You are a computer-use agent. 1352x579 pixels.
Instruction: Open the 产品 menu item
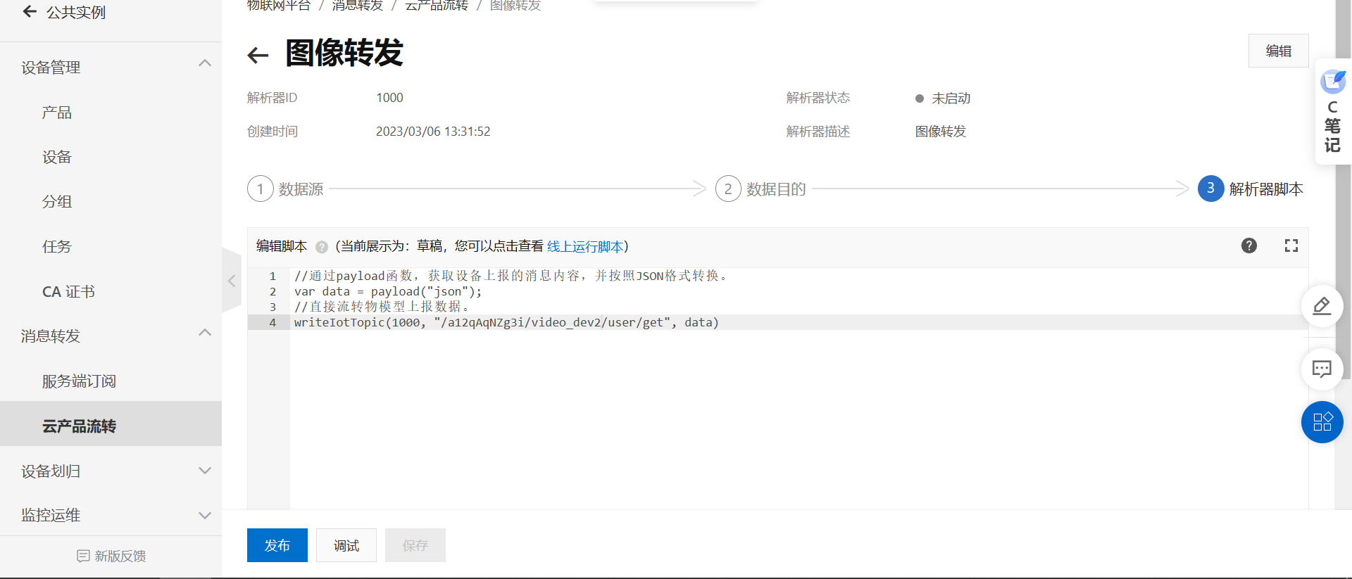57,113
